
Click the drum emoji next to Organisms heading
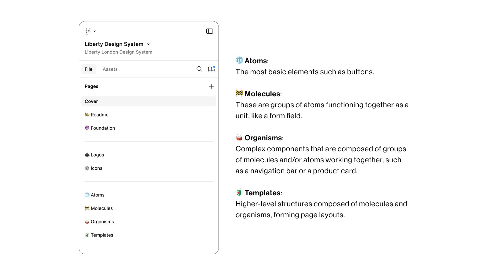(x=239, y=137)
